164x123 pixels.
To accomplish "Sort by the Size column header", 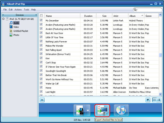I will 104,16.
